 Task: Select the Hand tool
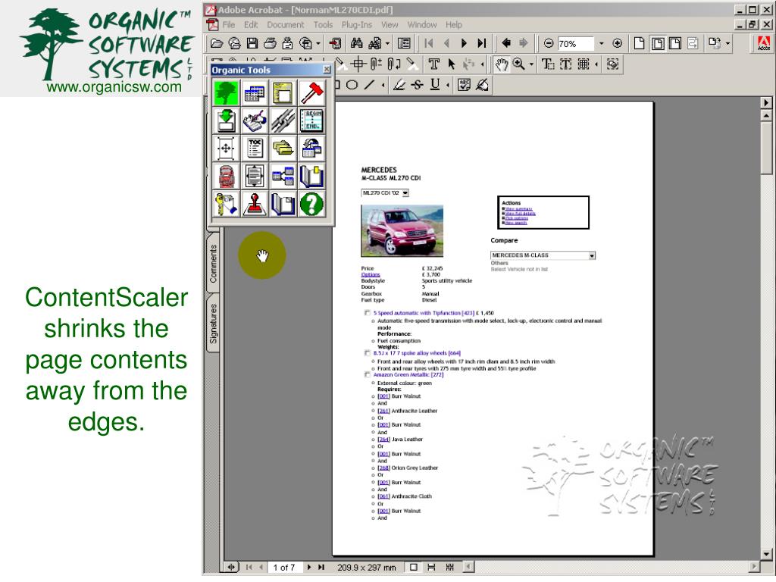click(502, 64)
